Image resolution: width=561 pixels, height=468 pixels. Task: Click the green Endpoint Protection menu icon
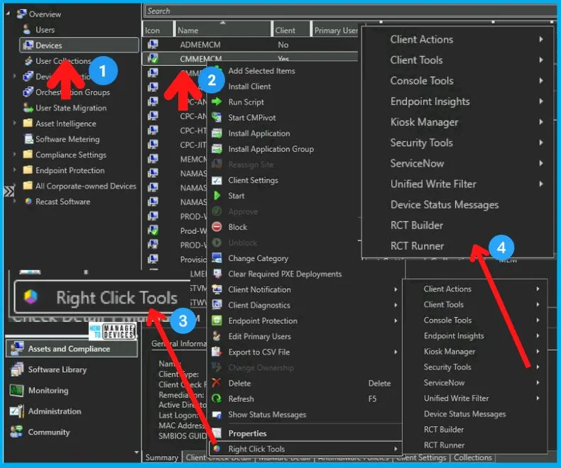point(217,321)
